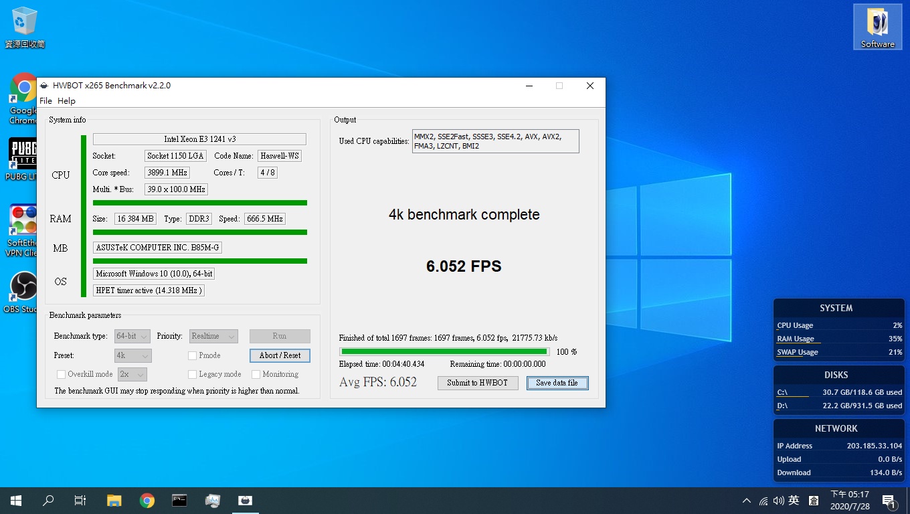Viewport: 910px width, 514px height.
Task: Open the Preset 4k dropdown
Action: point(133,355)
